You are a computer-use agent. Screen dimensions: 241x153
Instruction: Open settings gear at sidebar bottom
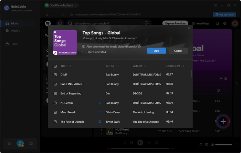[x=9, y=144]
